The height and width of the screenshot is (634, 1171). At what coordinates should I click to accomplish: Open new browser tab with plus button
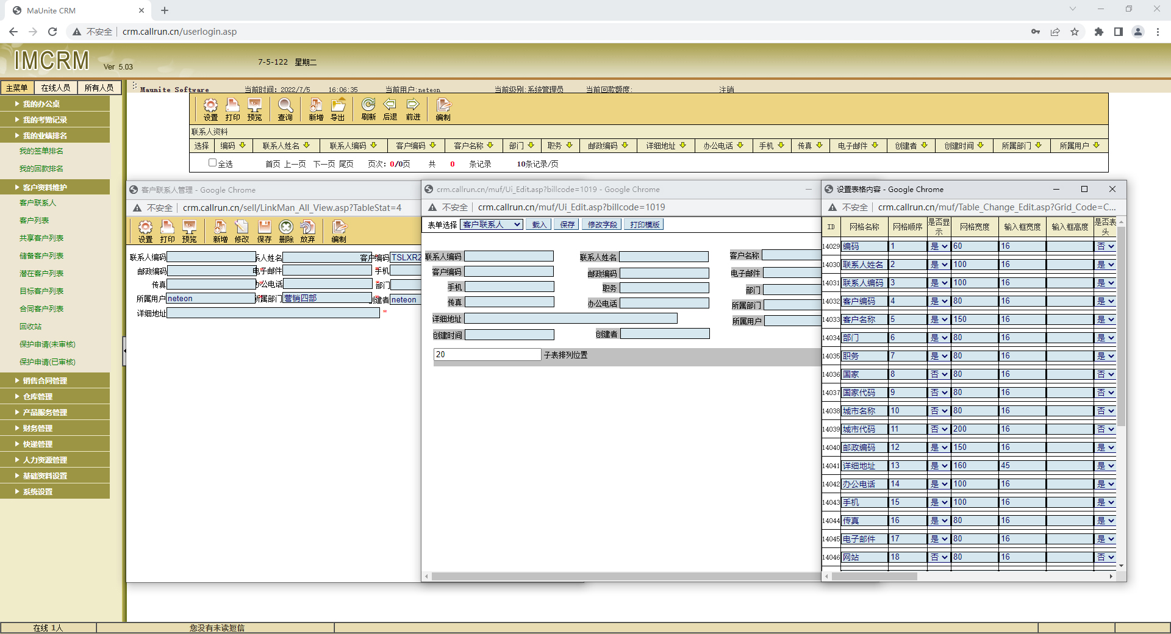165,10
